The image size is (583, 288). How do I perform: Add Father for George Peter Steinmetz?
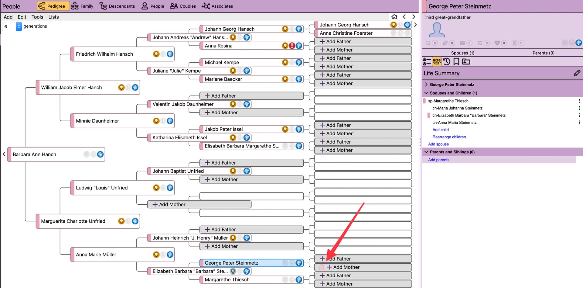click(363, 259)
